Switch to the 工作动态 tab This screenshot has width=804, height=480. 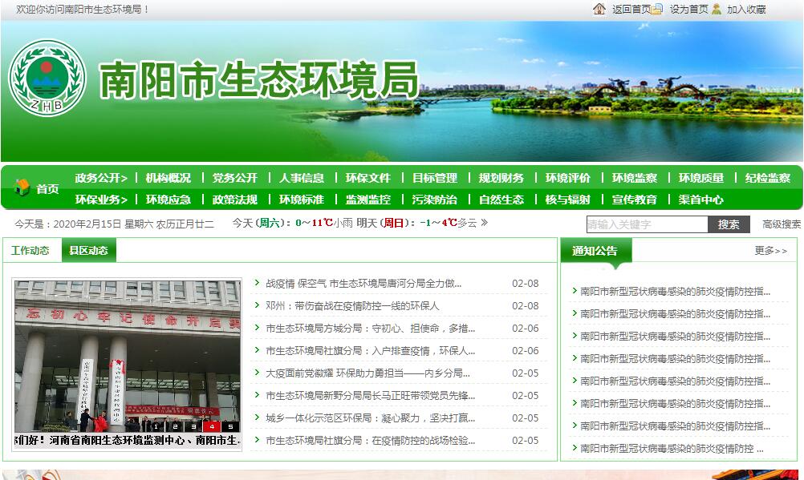(30, 251)
